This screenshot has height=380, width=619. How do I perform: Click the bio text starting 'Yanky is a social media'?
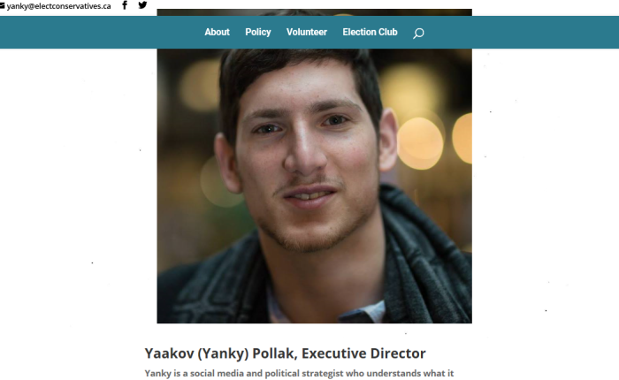(x=299, y=373)
